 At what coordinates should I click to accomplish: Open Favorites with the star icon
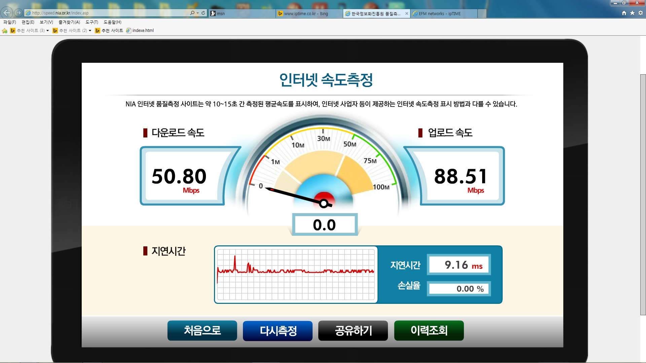coord(632,13)
